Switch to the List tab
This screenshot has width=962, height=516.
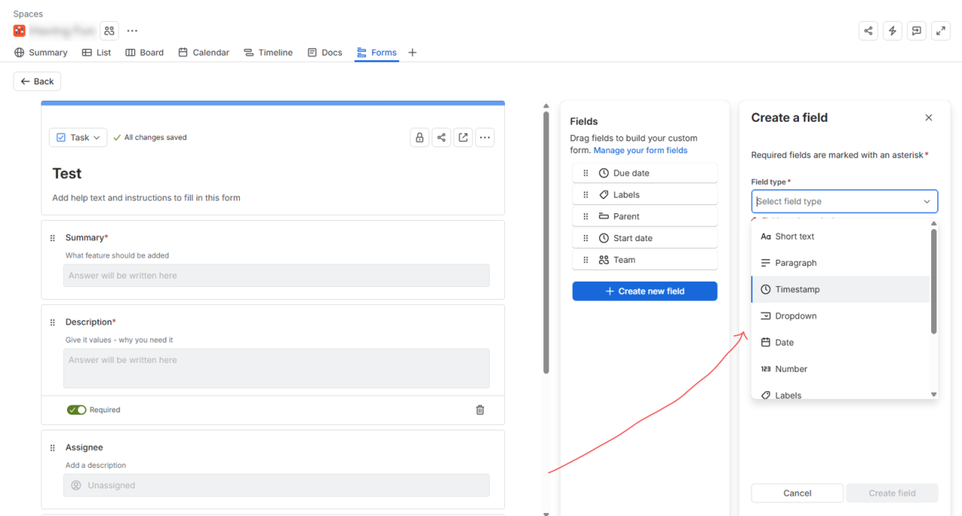[96, 53]
